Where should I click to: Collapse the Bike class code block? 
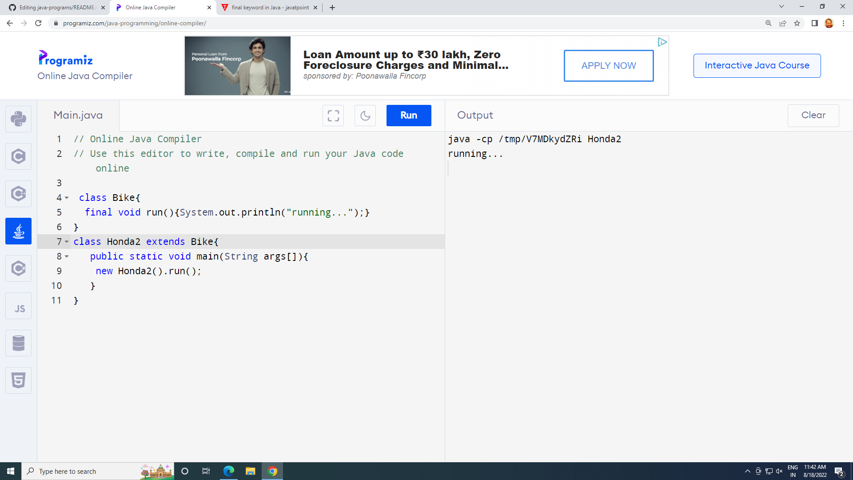coord(67,198)
